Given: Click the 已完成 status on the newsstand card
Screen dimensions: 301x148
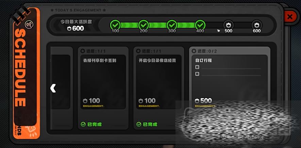Looking at the screenshot, I should click(x=91, y=125).
